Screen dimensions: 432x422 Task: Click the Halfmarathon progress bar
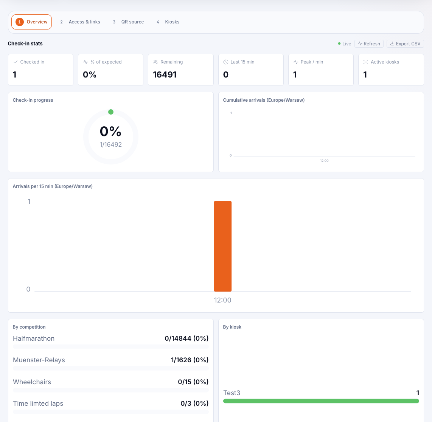[111, 346]
